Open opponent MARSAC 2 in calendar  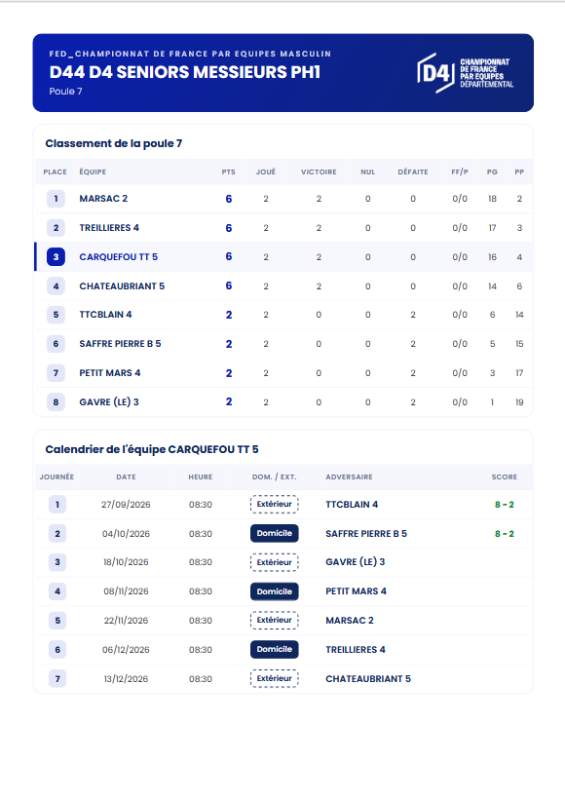coord(350,620)
